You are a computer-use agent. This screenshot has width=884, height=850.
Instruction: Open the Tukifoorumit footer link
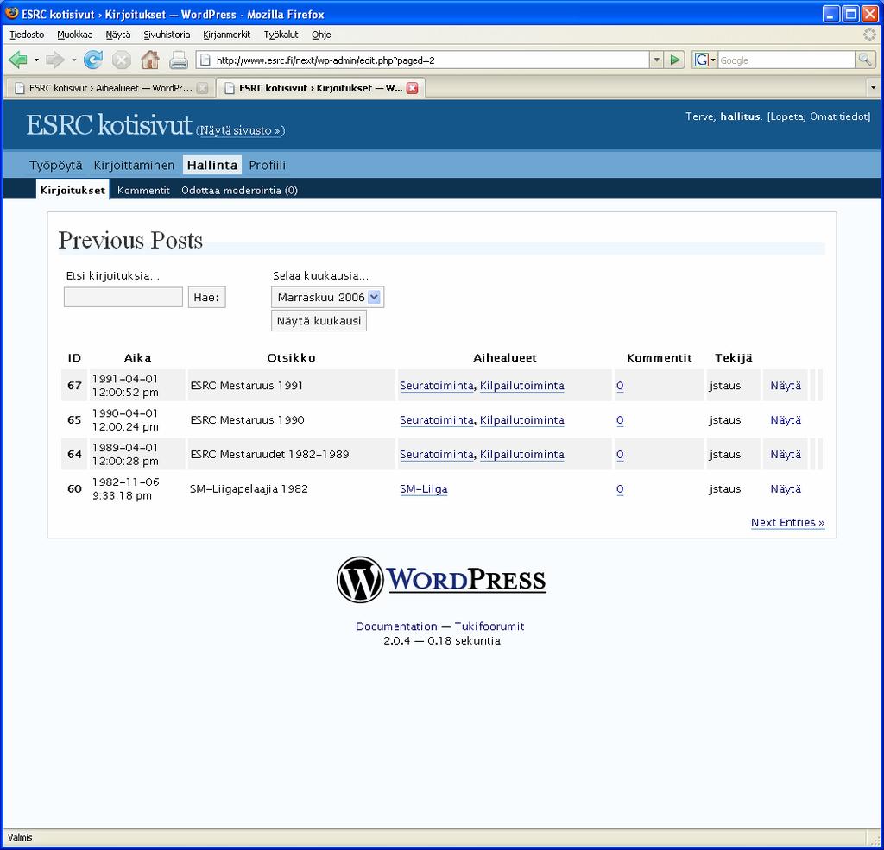(489, 626)
